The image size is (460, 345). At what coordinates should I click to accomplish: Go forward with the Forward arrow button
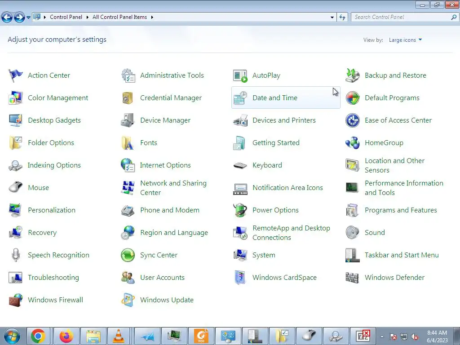point(19,18)
